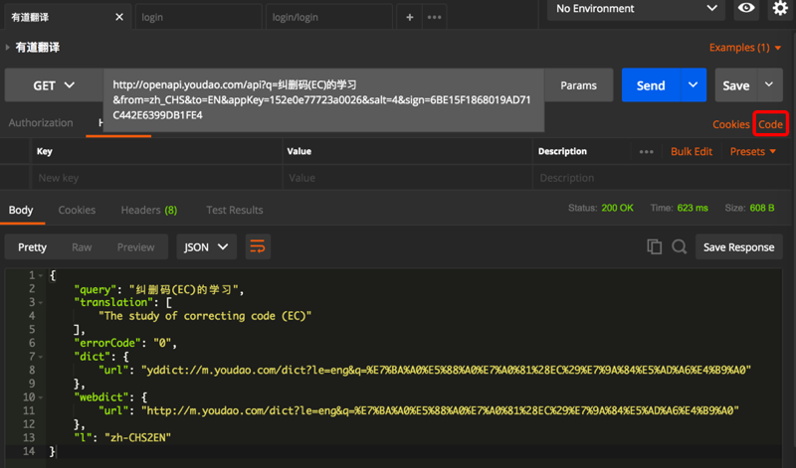Click the New key input field
This screenshot has width=796, height=468.
156,178
